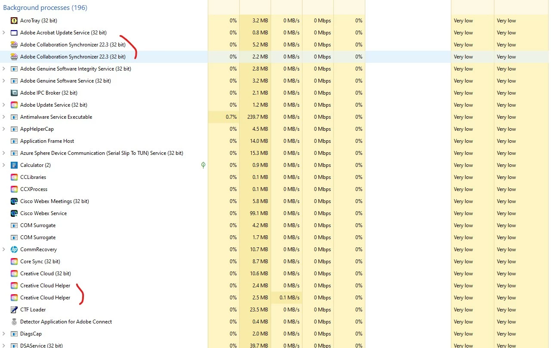Click the Azure Sphere Device Communication icon

[14, 153]
